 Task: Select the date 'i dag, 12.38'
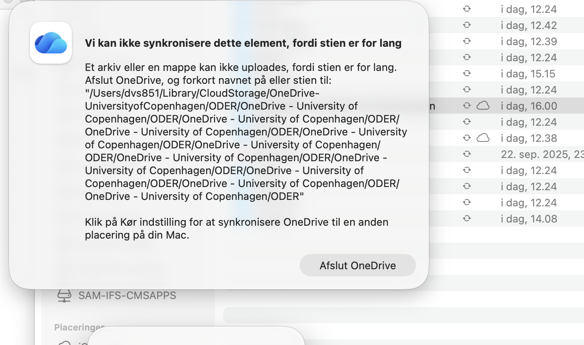coord(529,138)
